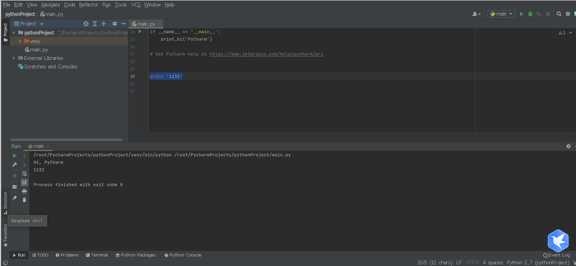Open Python Console tool window

click(x=183, y=255)
